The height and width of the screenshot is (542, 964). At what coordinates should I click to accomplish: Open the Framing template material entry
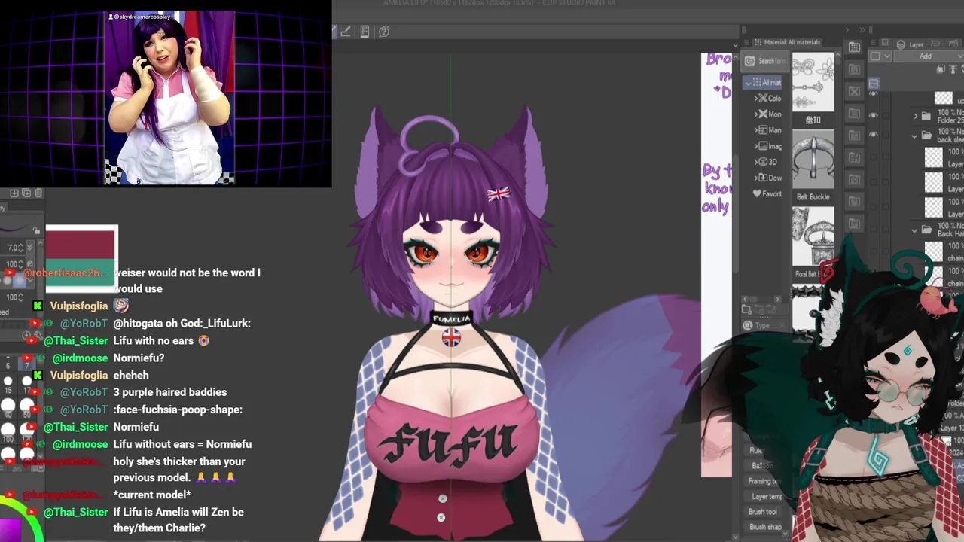(764, 481)
